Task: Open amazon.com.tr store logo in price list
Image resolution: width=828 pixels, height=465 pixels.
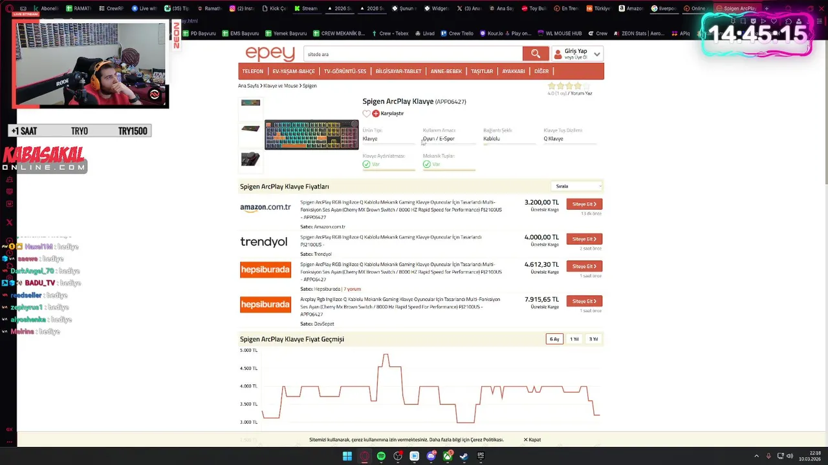Action: click(265, 207)
